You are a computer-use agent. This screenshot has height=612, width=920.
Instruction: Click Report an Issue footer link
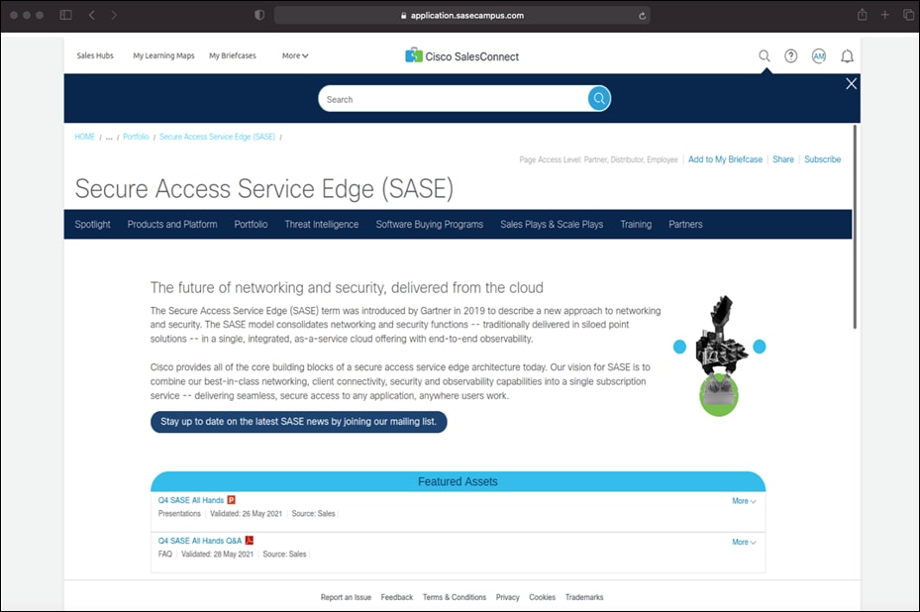coord(346,597)
